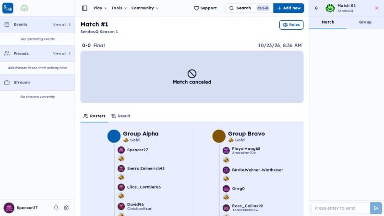Click the Group Bravo heading
Screen dimensions: 384x216
246,134
